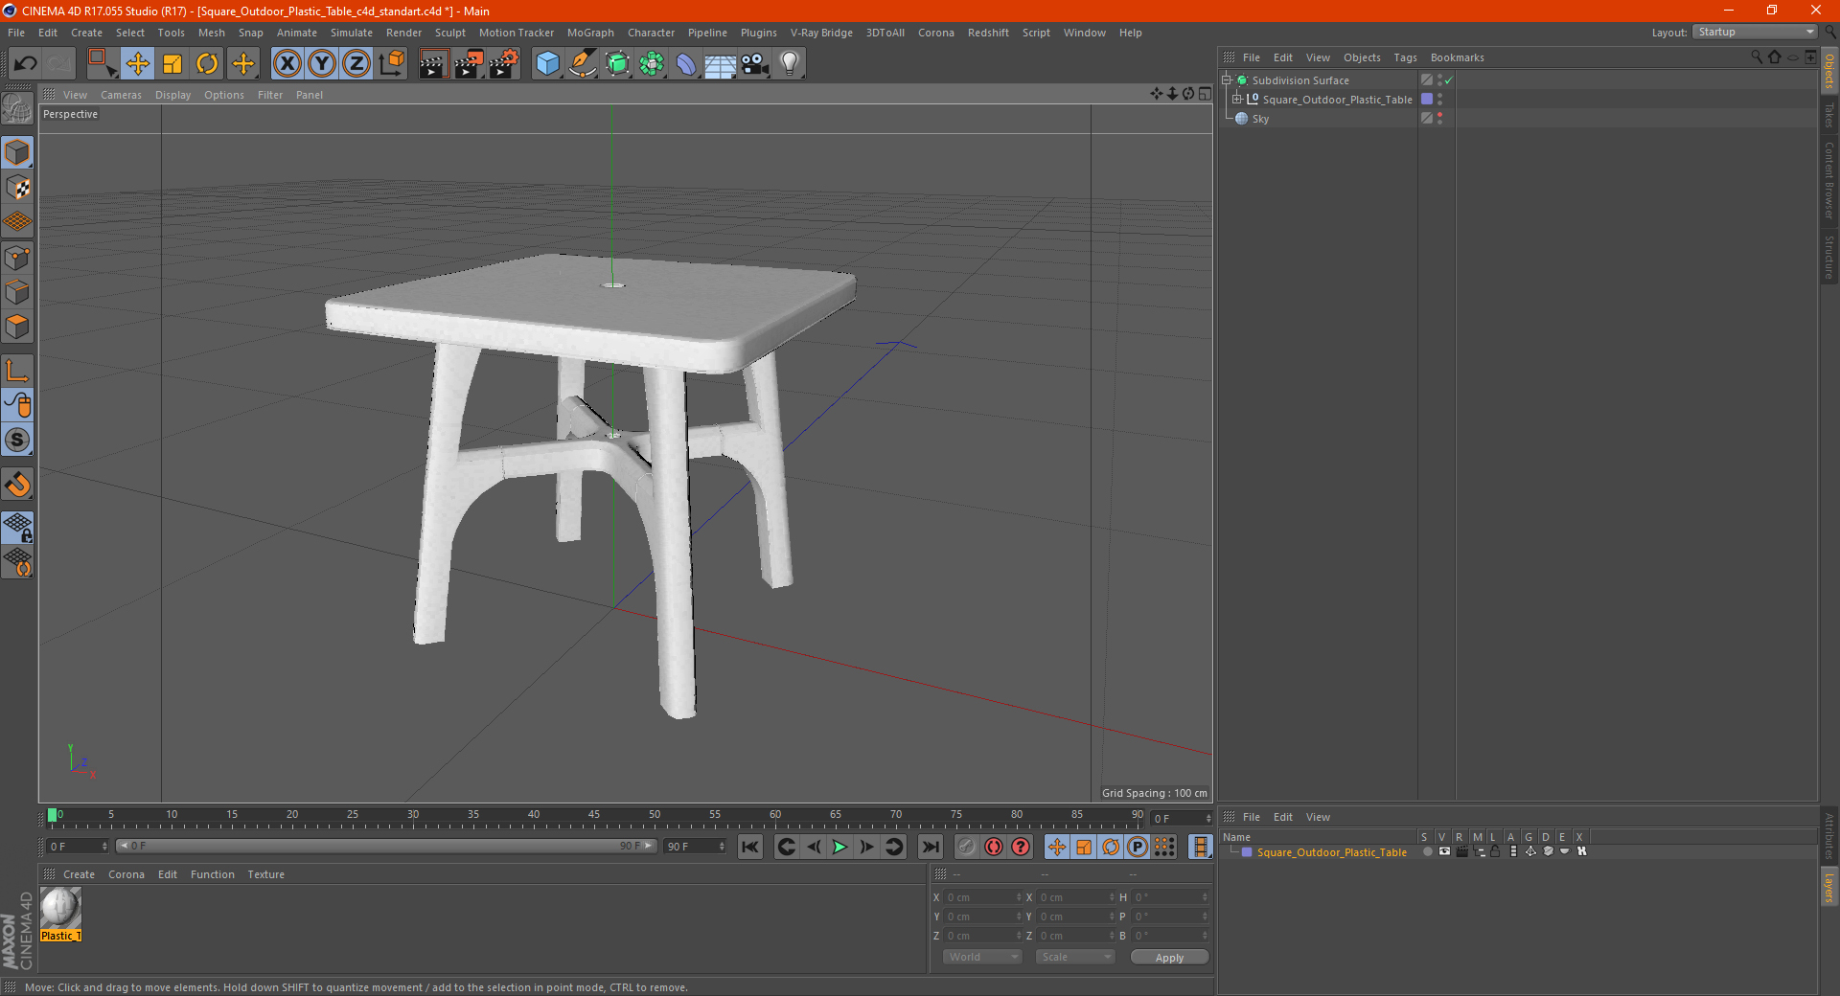Add a Cube primitive object
The width and height of the screenshot is (1840, 996).
pyautogui.click(x=548, y=64)
